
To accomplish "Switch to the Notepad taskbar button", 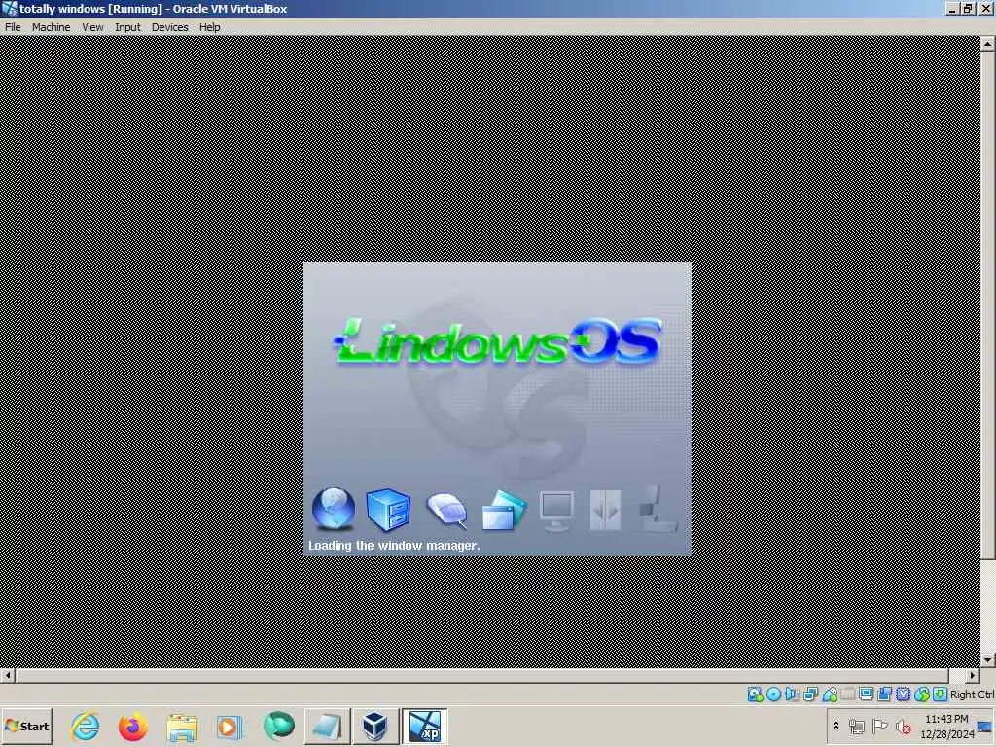I will click(x=327, y=726).
